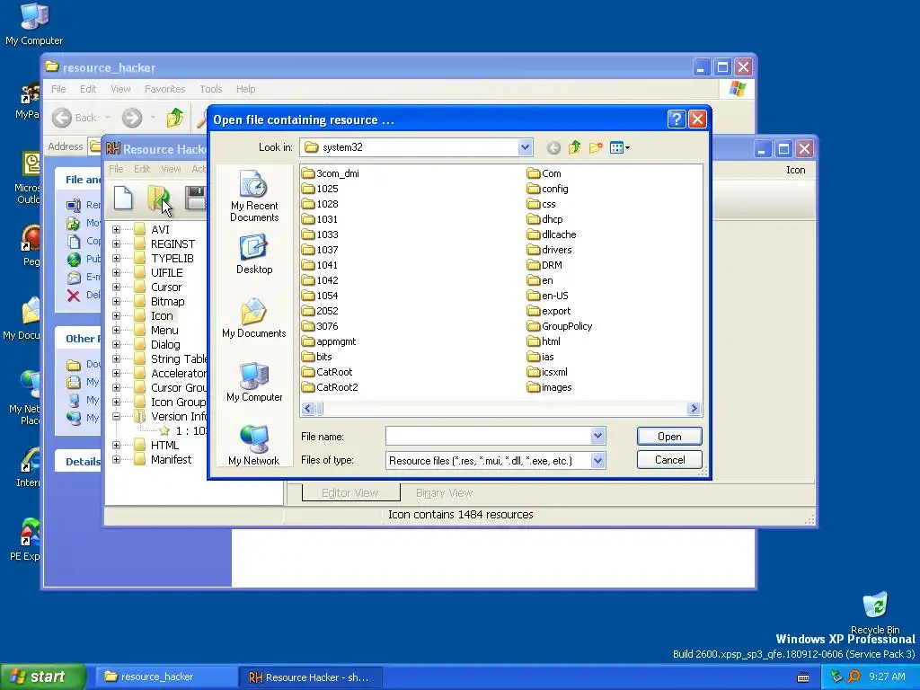Select the GroupPolicy folder
Screen dimensions: 920x690
pyautogui.click(x=560, y=325)
